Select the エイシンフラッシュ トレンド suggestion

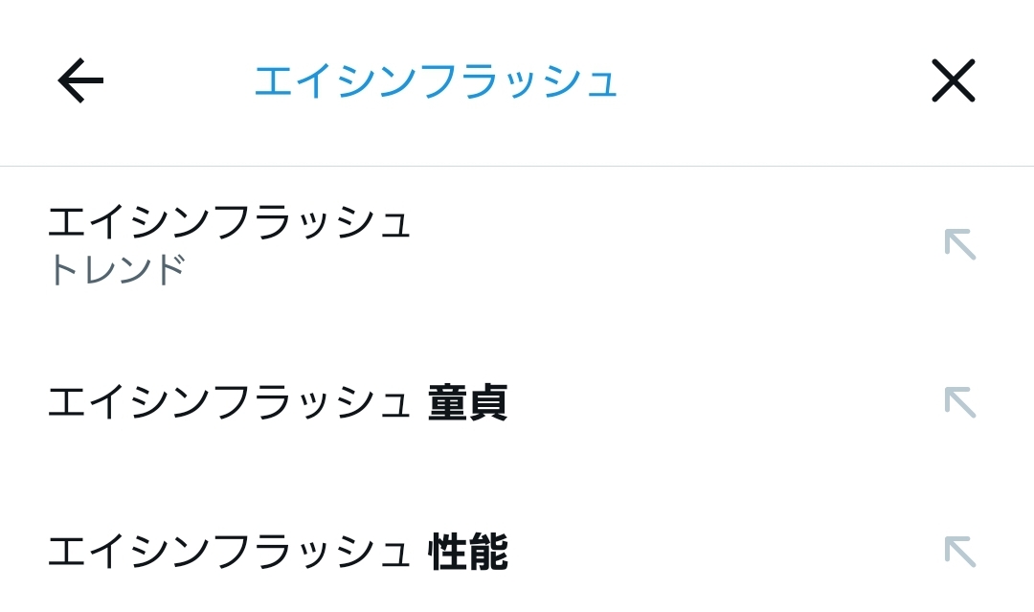230,244
